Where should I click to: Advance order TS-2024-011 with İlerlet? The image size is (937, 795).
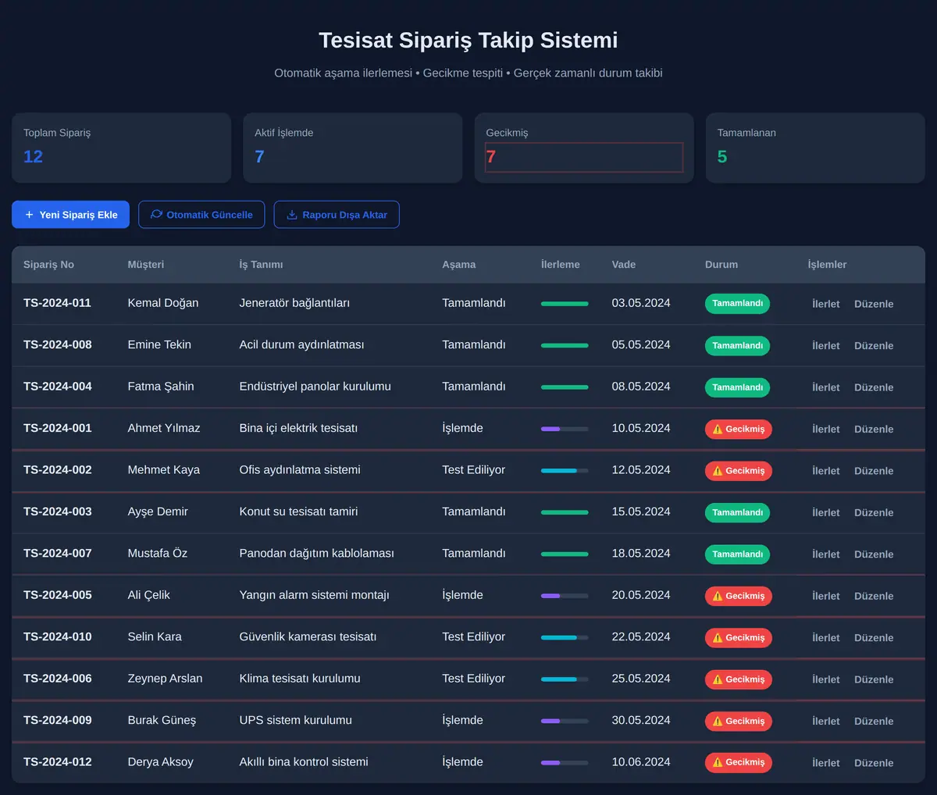click(826, 304)
